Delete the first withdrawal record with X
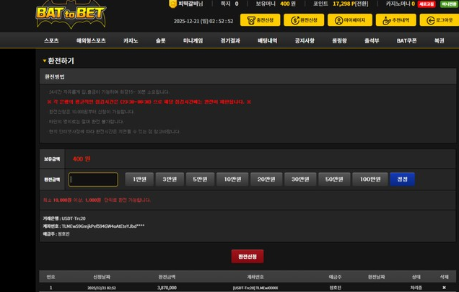This screenshot has height=292, width=459. pyautogui.click(x=444, y=287)
